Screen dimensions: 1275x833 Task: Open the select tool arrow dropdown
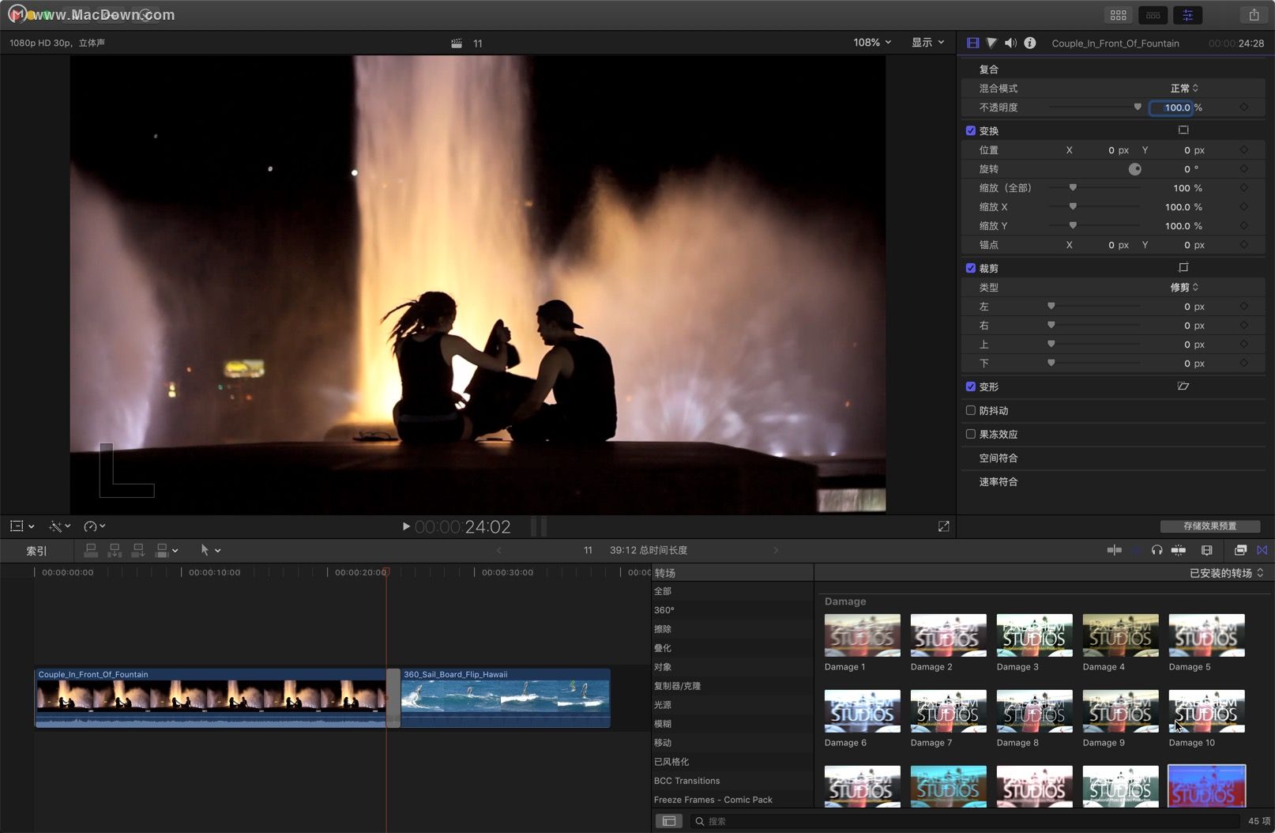coord(209,550)
